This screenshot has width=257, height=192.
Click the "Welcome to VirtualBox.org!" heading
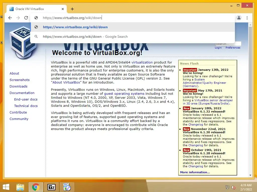click(x=97, y=53)
